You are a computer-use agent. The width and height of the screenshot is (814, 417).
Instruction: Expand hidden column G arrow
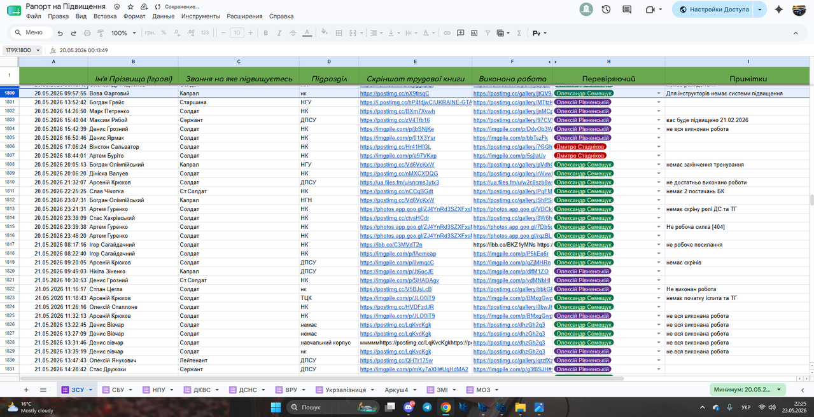point(556,62)
